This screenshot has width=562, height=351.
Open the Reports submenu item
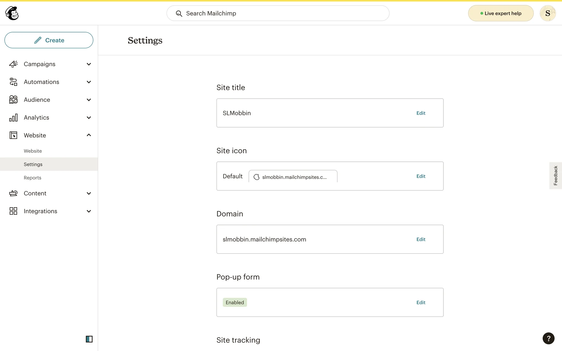32,178
